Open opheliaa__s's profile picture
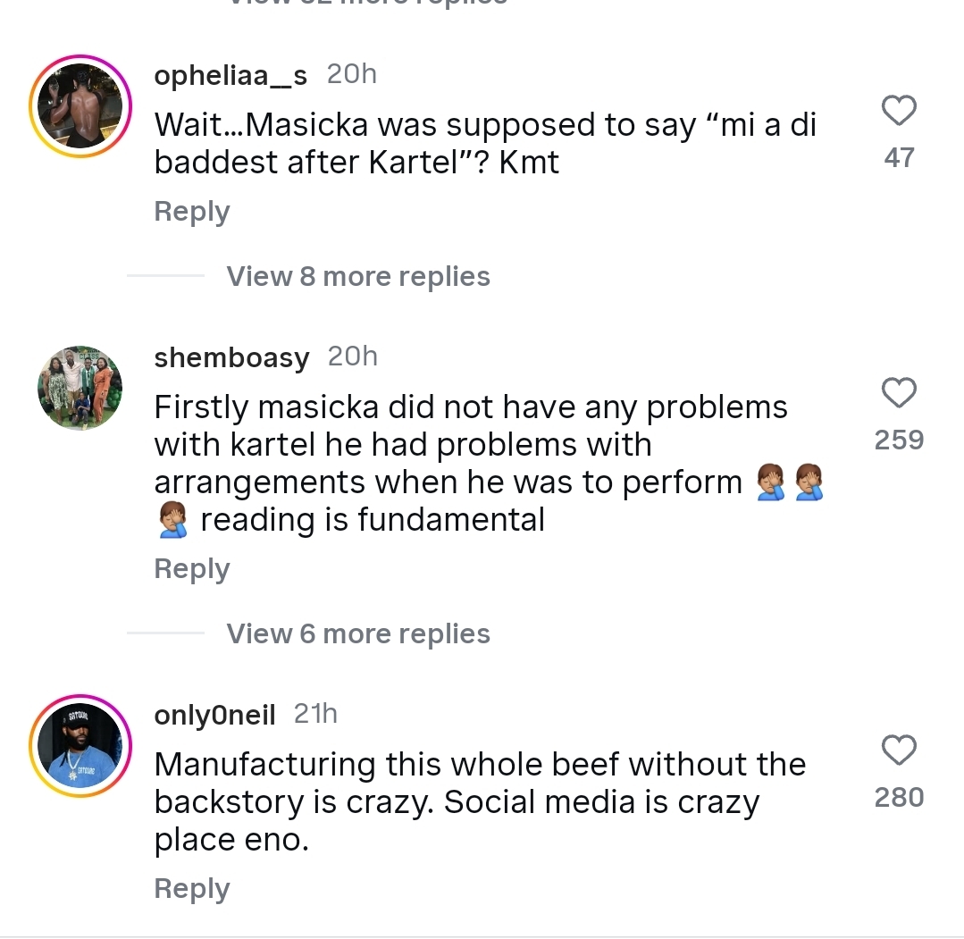Viewport: 964px width, 939px height. (x=80, y=106)
